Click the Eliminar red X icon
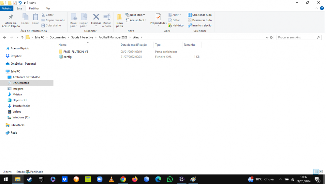 pos(96,17)
